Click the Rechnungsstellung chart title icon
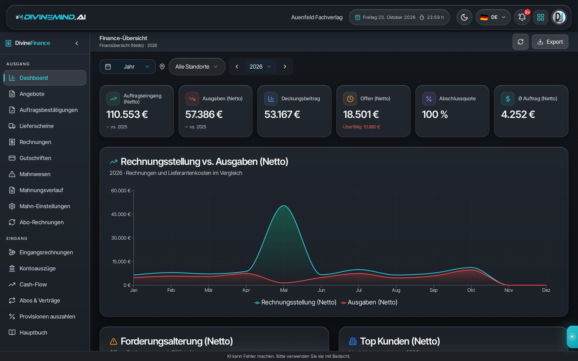The image size is (578, 361). click(113, 162)
